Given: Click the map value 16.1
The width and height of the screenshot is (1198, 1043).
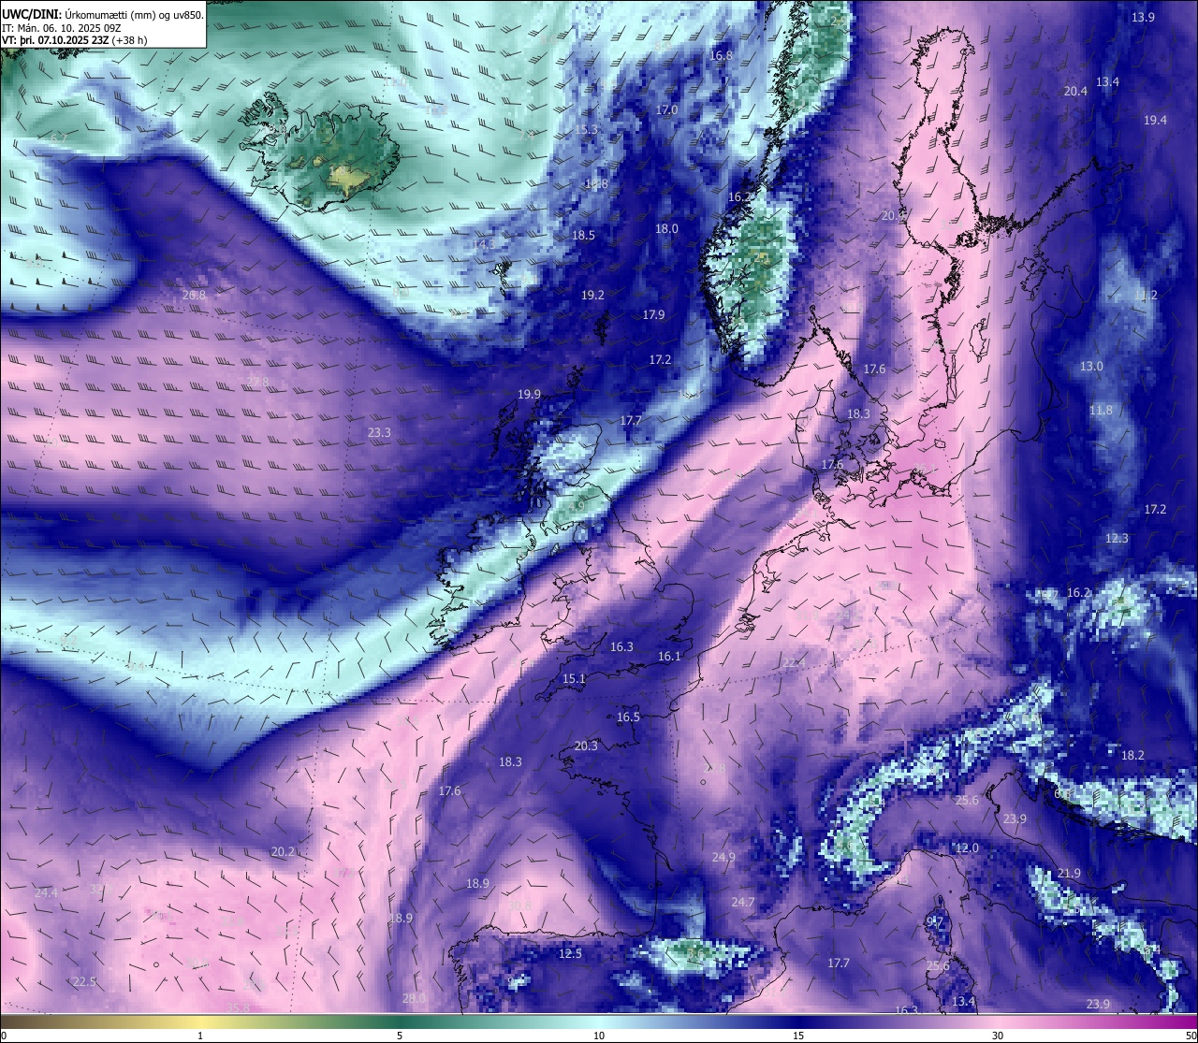Looking at the screenshot, I should pyautogui.click(x=669, y=657).
